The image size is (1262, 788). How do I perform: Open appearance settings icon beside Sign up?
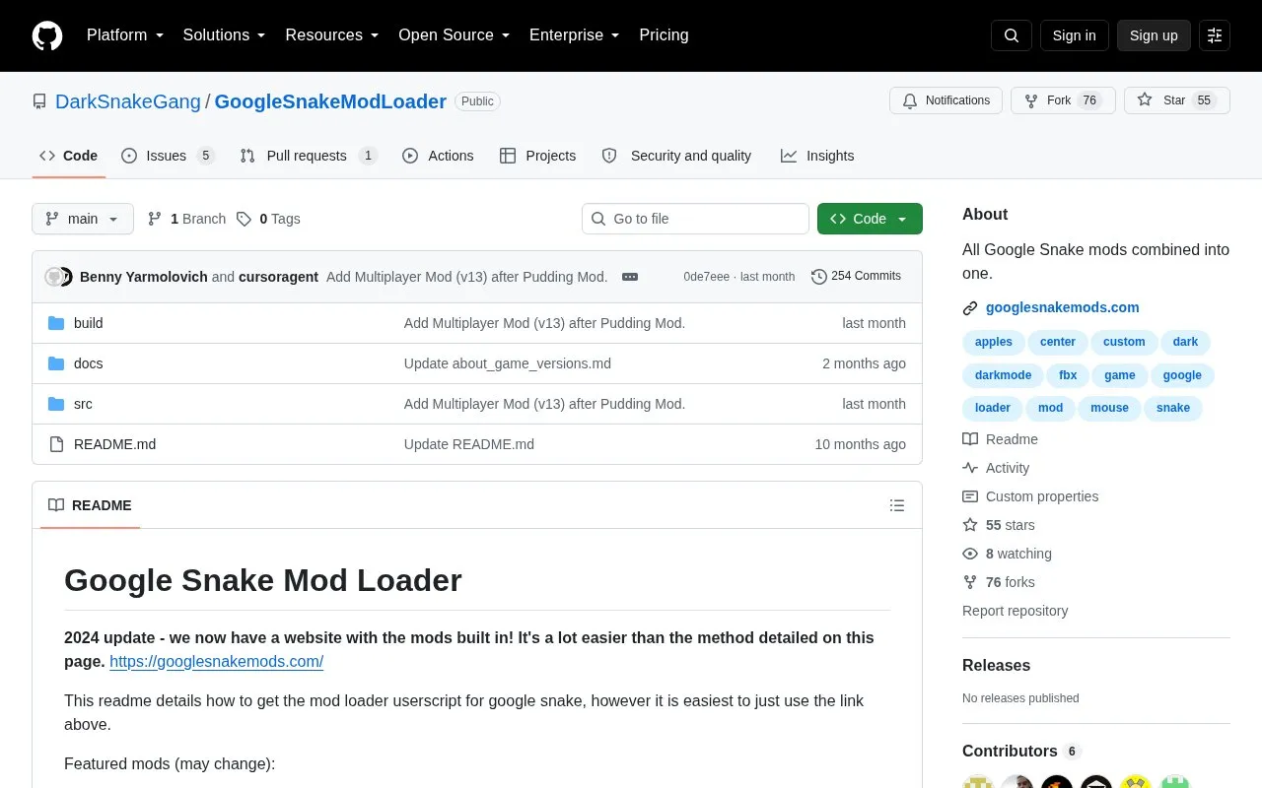[x=1215, y=35]
